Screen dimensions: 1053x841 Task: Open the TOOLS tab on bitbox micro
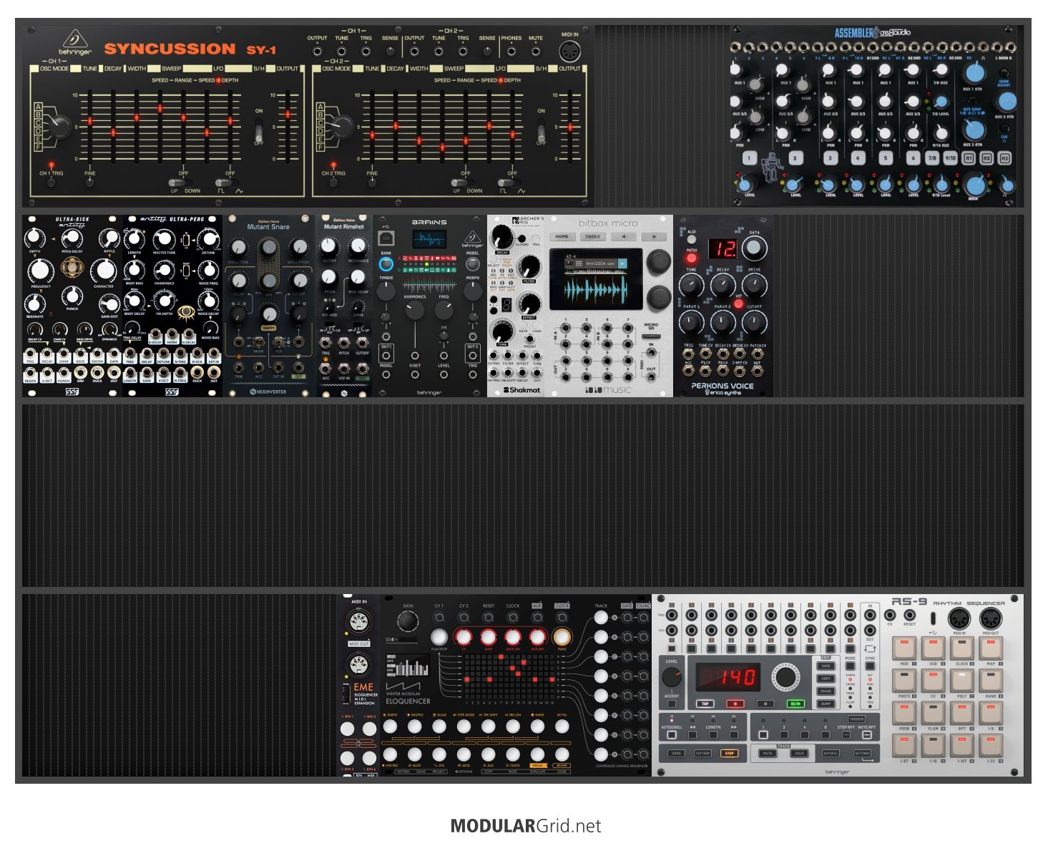(x=593, y=236)
